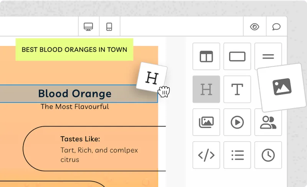Select the divider lines block
Viewport: 307px width, 187px height.
point(268,57)
